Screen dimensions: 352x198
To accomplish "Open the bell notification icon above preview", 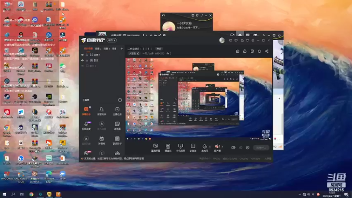I will click(x=259, y=51).
